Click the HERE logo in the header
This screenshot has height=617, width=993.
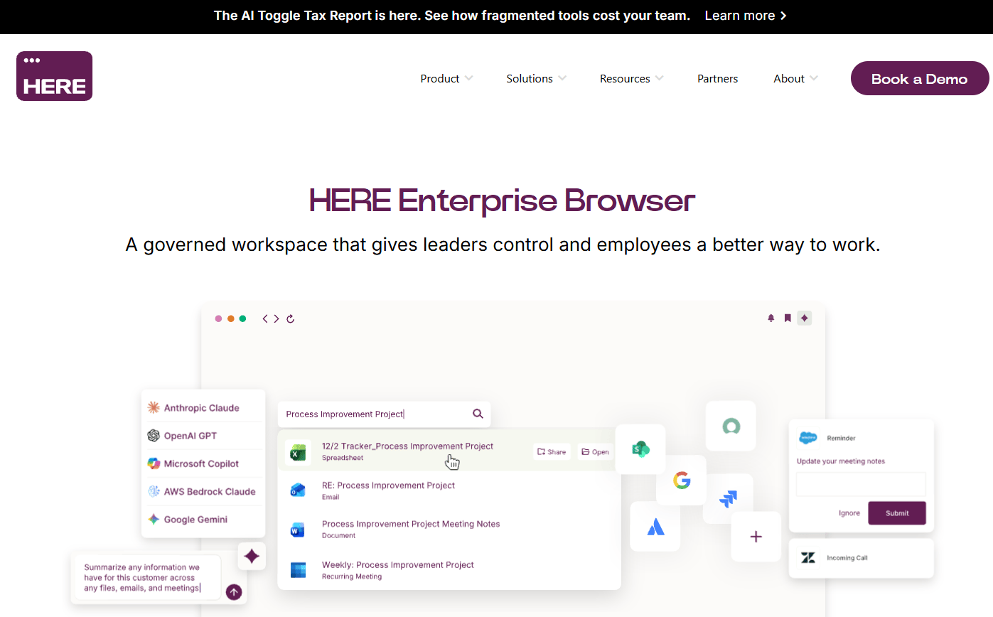(x=55, y=76)
